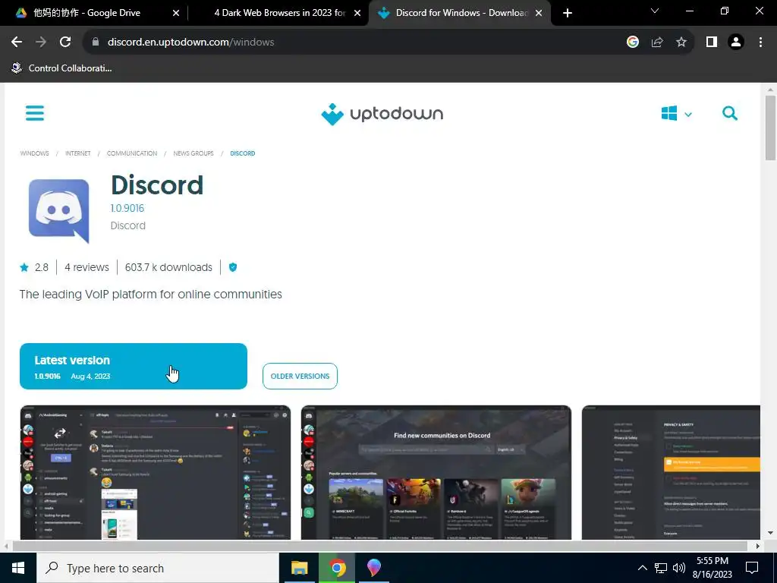Open the Uptodown hamburger menu
Image resolution: width=777 pixels, height=583 pixels.
click(x=35, y=113)
